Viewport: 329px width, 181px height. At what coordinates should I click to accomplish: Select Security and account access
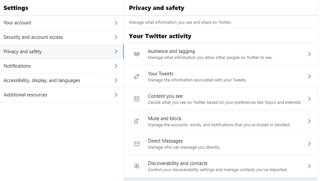pyautogui.click(x=62, y=37)
